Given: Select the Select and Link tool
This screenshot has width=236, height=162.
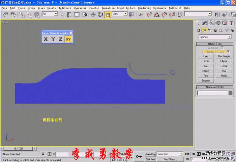Looking at the screenshot, I should [x=22, y=15].
